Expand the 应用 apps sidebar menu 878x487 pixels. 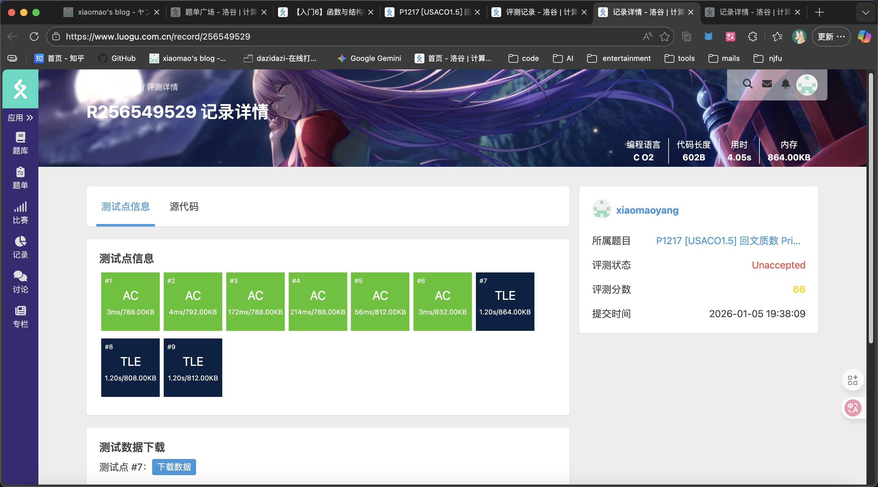20,118
